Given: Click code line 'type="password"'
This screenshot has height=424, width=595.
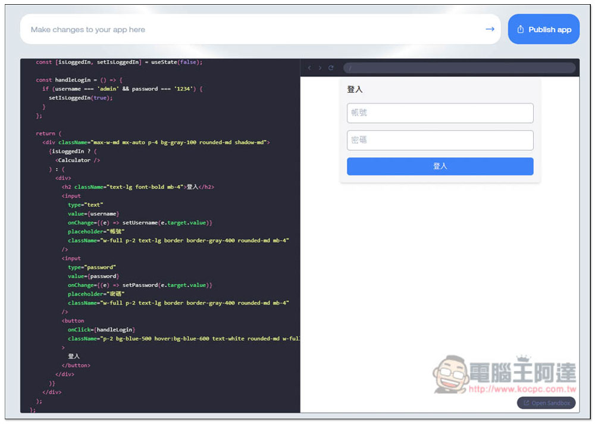Looking at the screenshot, I should point(92,267).
